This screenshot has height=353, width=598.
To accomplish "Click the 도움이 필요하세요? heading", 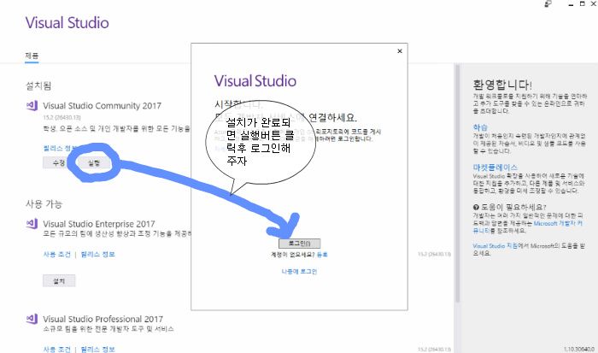I will (x=513, y=207).
